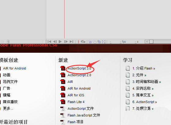Create new Flash 项目
This screenshot has height=125, width=171.
click(75, 122)
